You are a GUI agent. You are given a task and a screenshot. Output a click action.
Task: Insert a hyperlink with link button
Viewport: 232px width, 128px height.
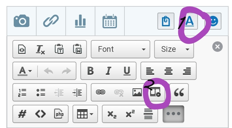pyautogui.click(x=100, y=92)
